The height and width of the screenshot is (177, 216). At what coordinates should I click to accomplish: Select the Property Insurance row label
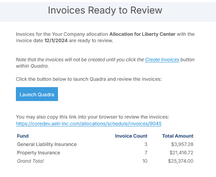point(39,153)
